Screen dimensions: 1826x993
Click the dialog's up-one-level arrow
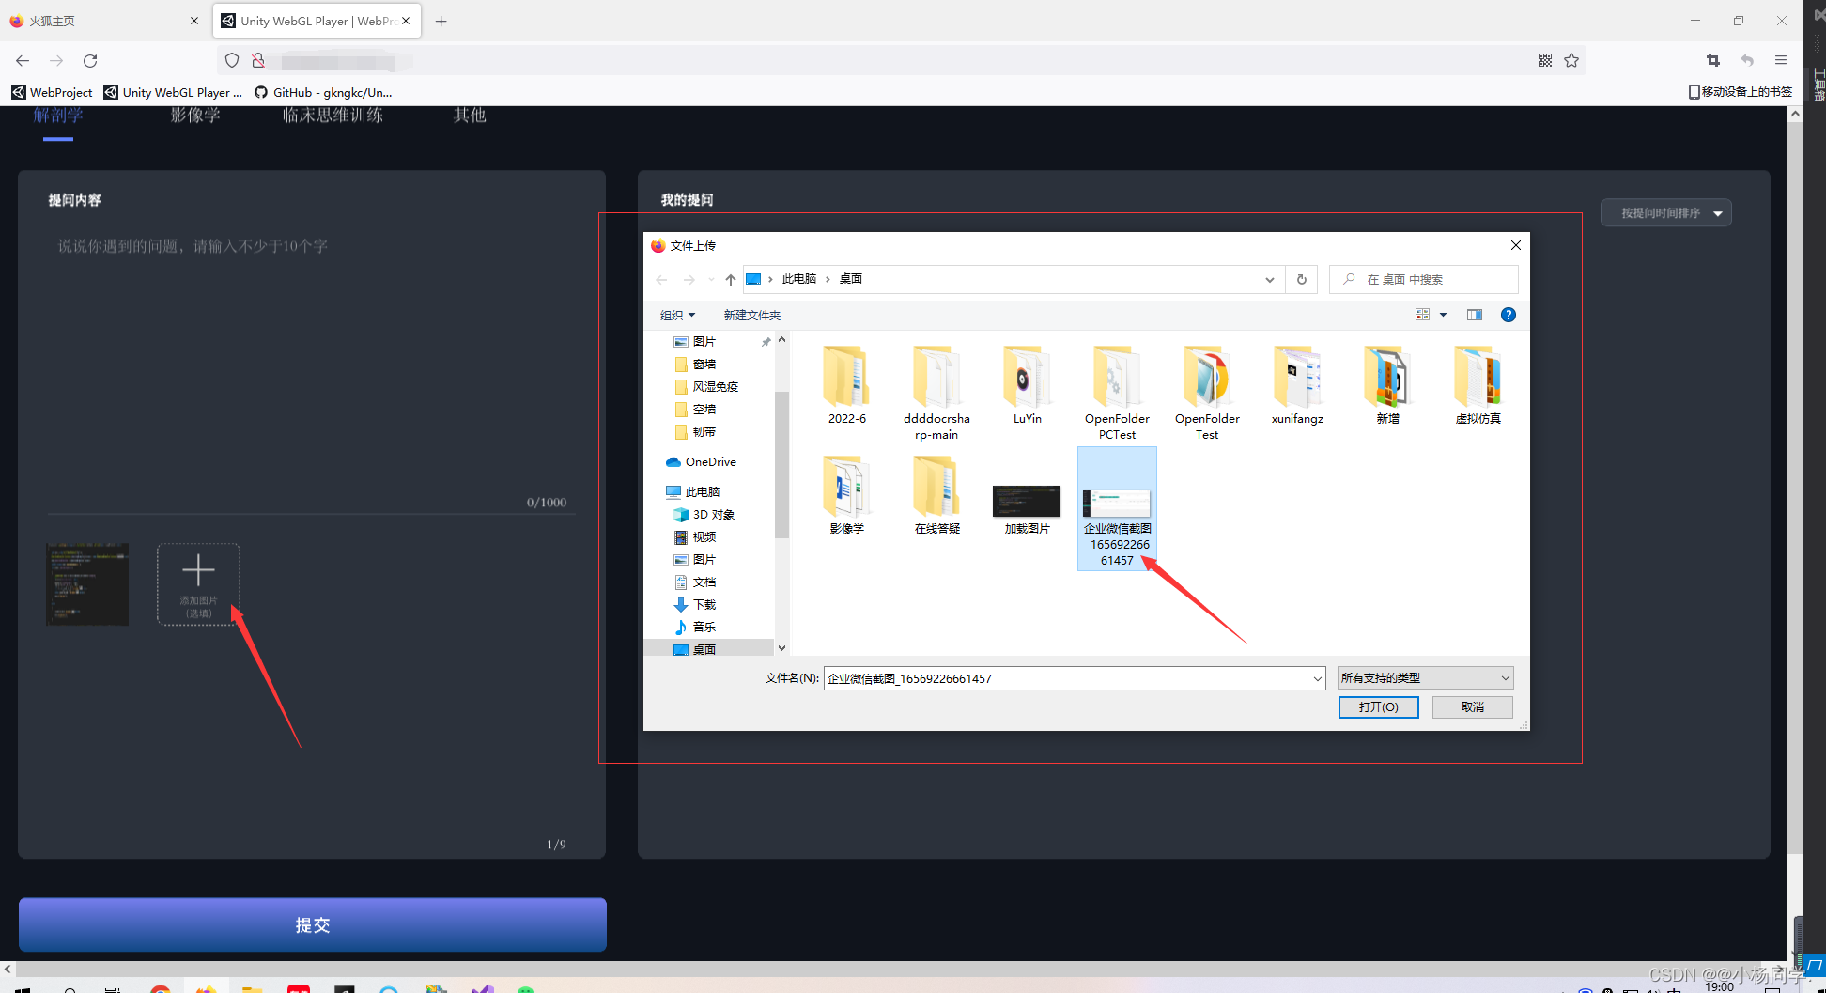click(731, 279)
